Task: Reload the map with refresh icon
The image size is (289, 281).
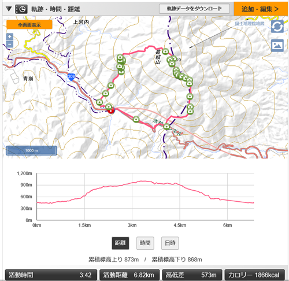Action: (x=277, y=27)
